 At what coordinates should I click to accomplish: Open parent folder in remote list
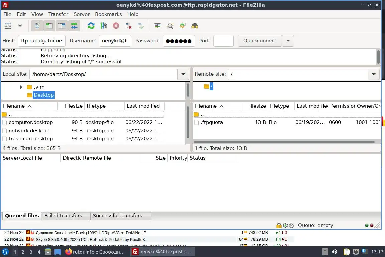click(287, 114)
